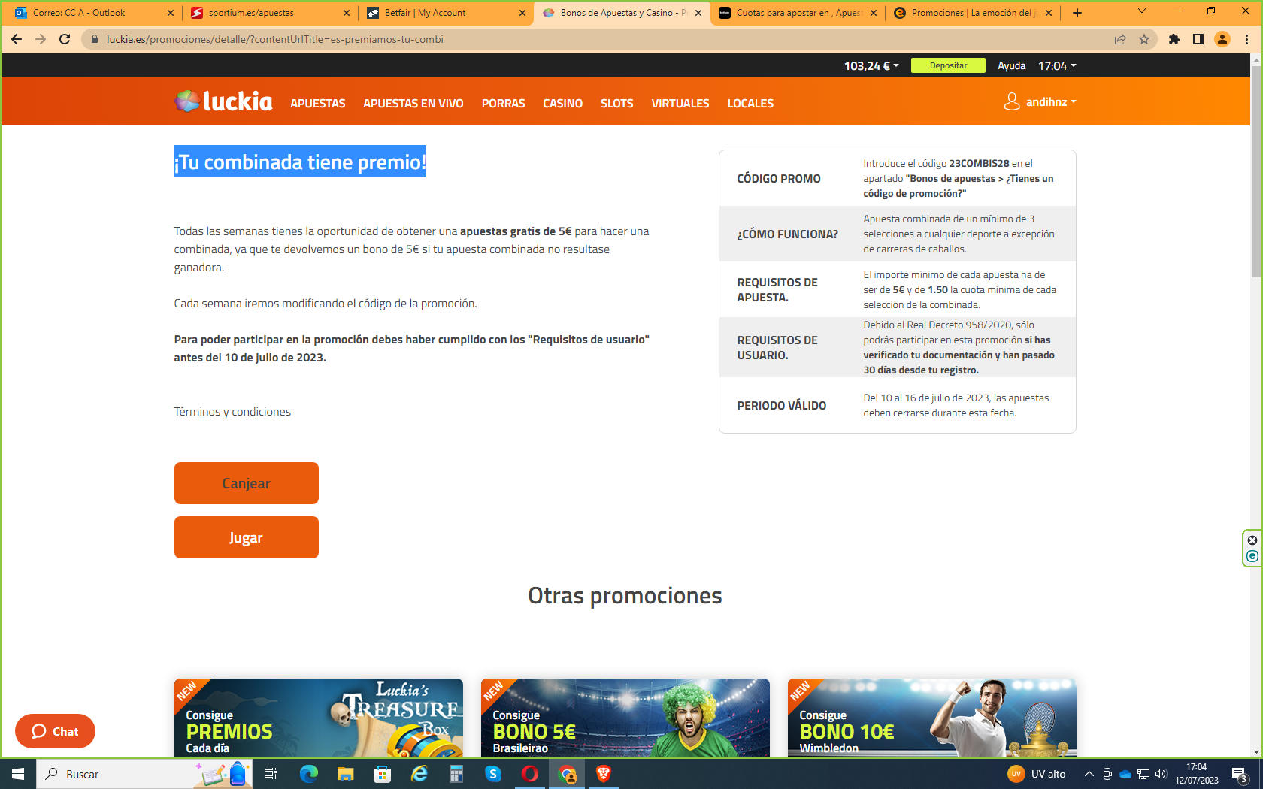Close the Bonos de Apuestas y Casino tab

pos(698,13)
